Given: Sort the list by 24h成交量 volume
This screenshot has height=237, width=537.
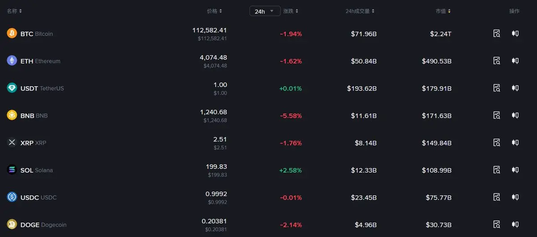Looking at the screenshot, I should 360,11.
